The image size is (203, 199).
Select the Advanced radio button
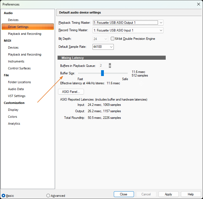pos(48,196)
